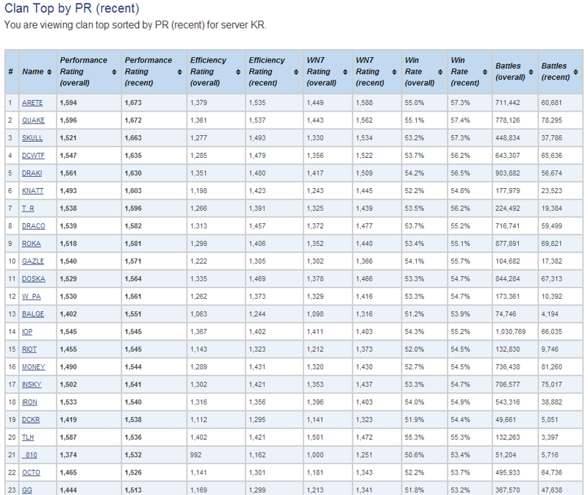Viewport: 588px width, 495px height.
Task: Go to the DRAKI clan link
Action: [32, 173]
